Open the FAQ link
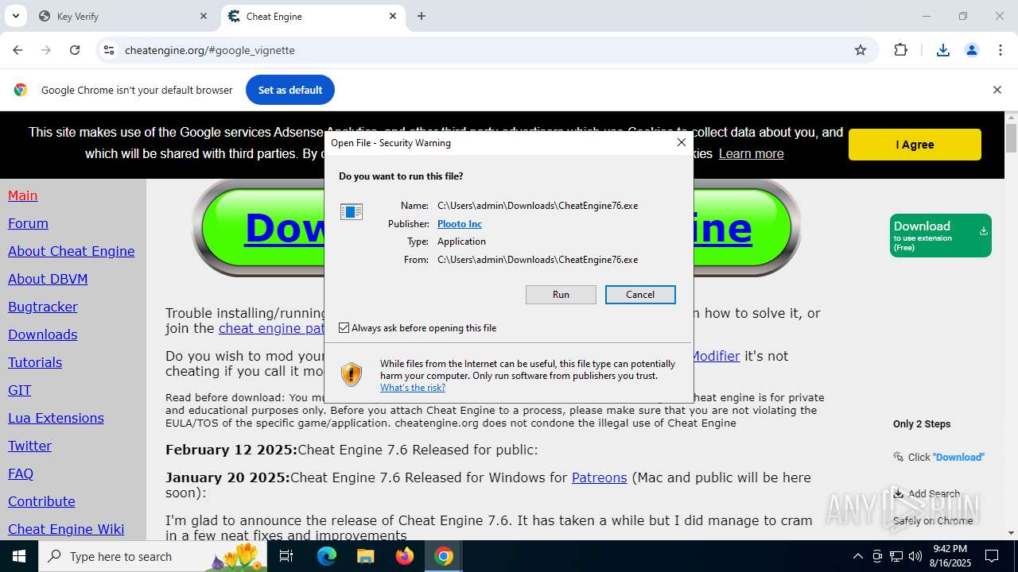The width and height of the screenshot is (1018, 572). (x=21, y=473)
